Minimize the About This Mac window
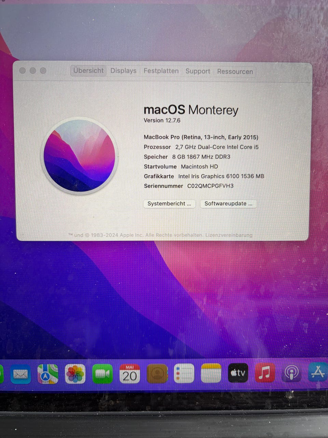328x438 pixels. pyautogui.click(x=33, y=70)
